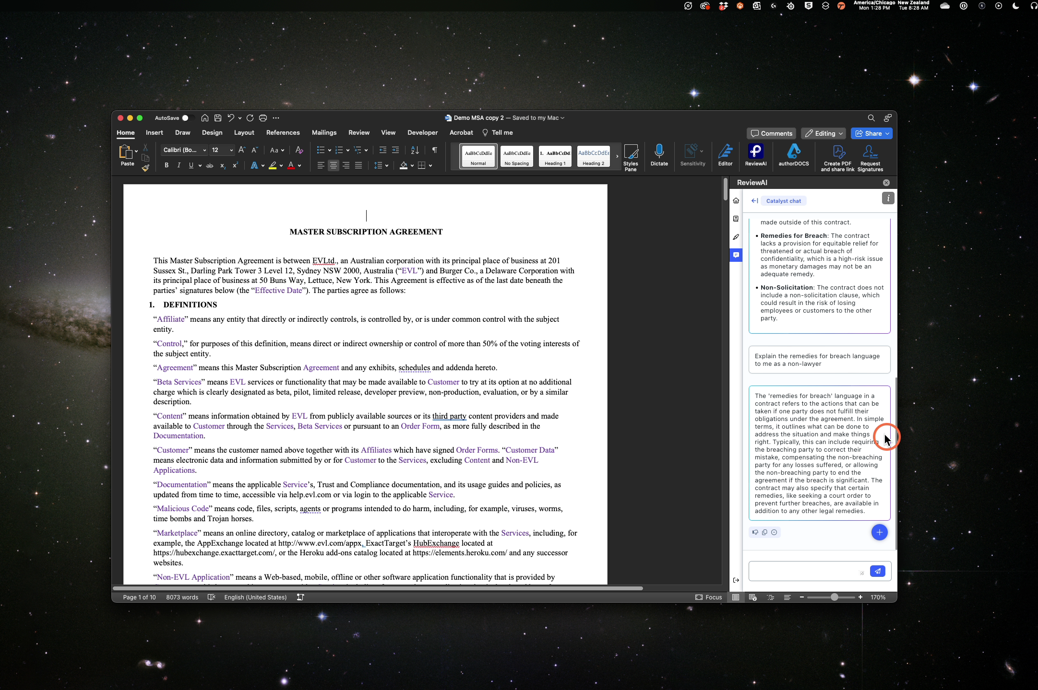
Task: Click the document vertical scrollbar
Action: coord(726,189)
